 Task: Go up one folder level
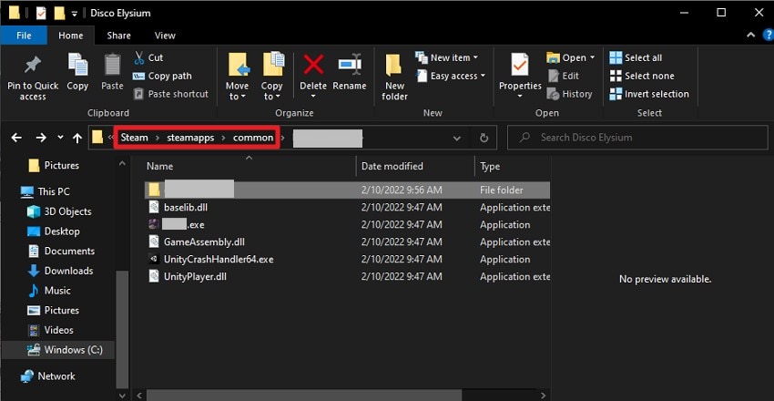(77, 139)
